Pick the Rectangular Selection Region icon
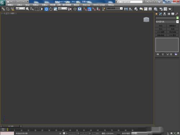Screen dimensions: 180x135 pos(36,9)
